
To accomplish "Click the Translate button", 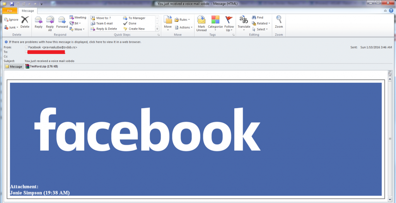I will (244, 23).
